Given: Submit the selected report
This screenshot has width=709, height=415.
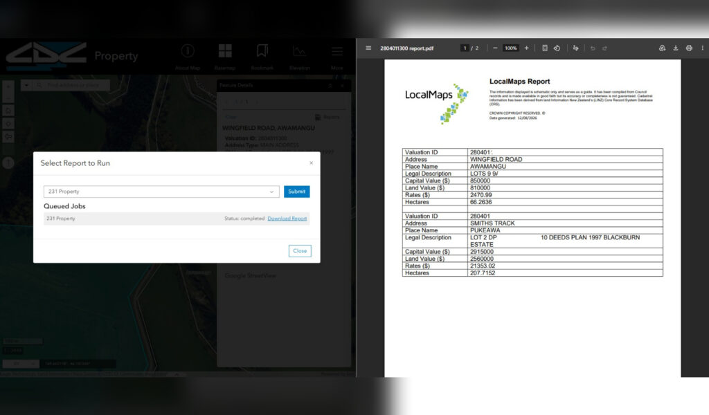Looking at the screenshot, I should (296, 192).
